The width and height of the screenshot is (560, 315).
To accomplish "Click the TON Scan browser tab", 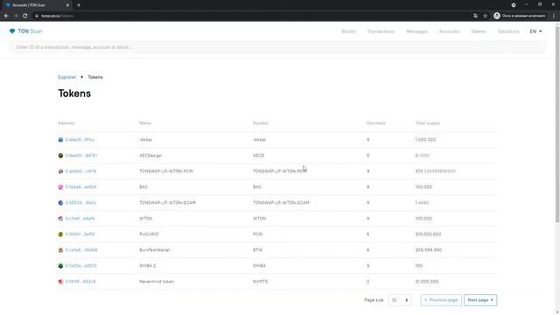I will (x=37, y=5).
